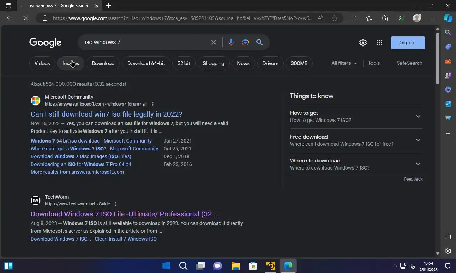Open Outlook in the Edge sidebar
The width and height of the screenshot is (456, 273).
tap(448, 104)
